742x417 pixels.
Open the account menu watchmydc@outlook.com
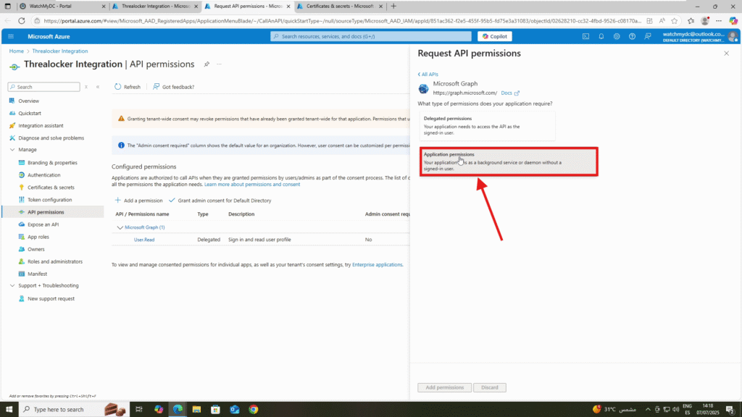tap(701, 36)
